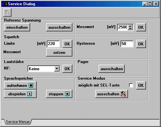Decrease the Messwert reference value with the down arrow
The image size is (161, 127).
pos(130,28)
